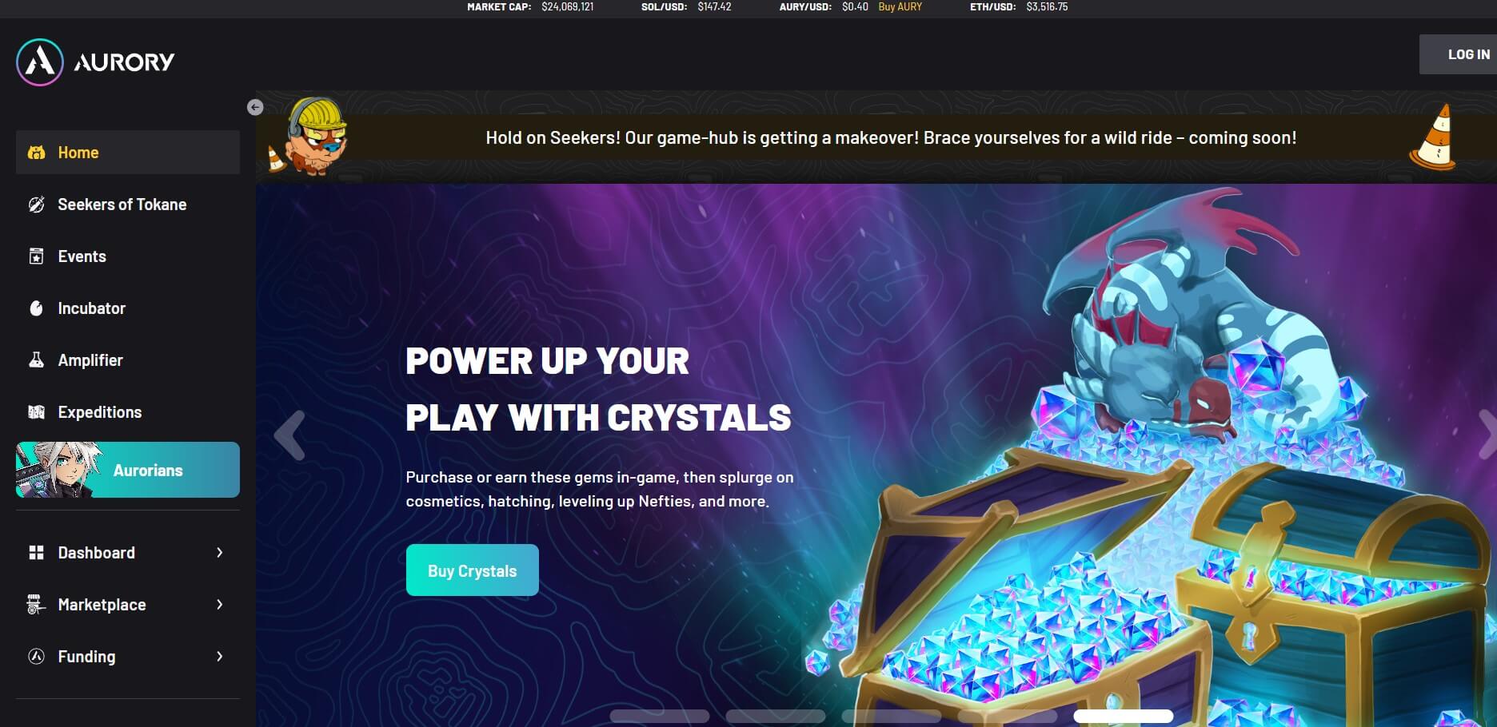Click the Events calendar icon
This screenshot has height=727, width=1497.
[36, 256]
